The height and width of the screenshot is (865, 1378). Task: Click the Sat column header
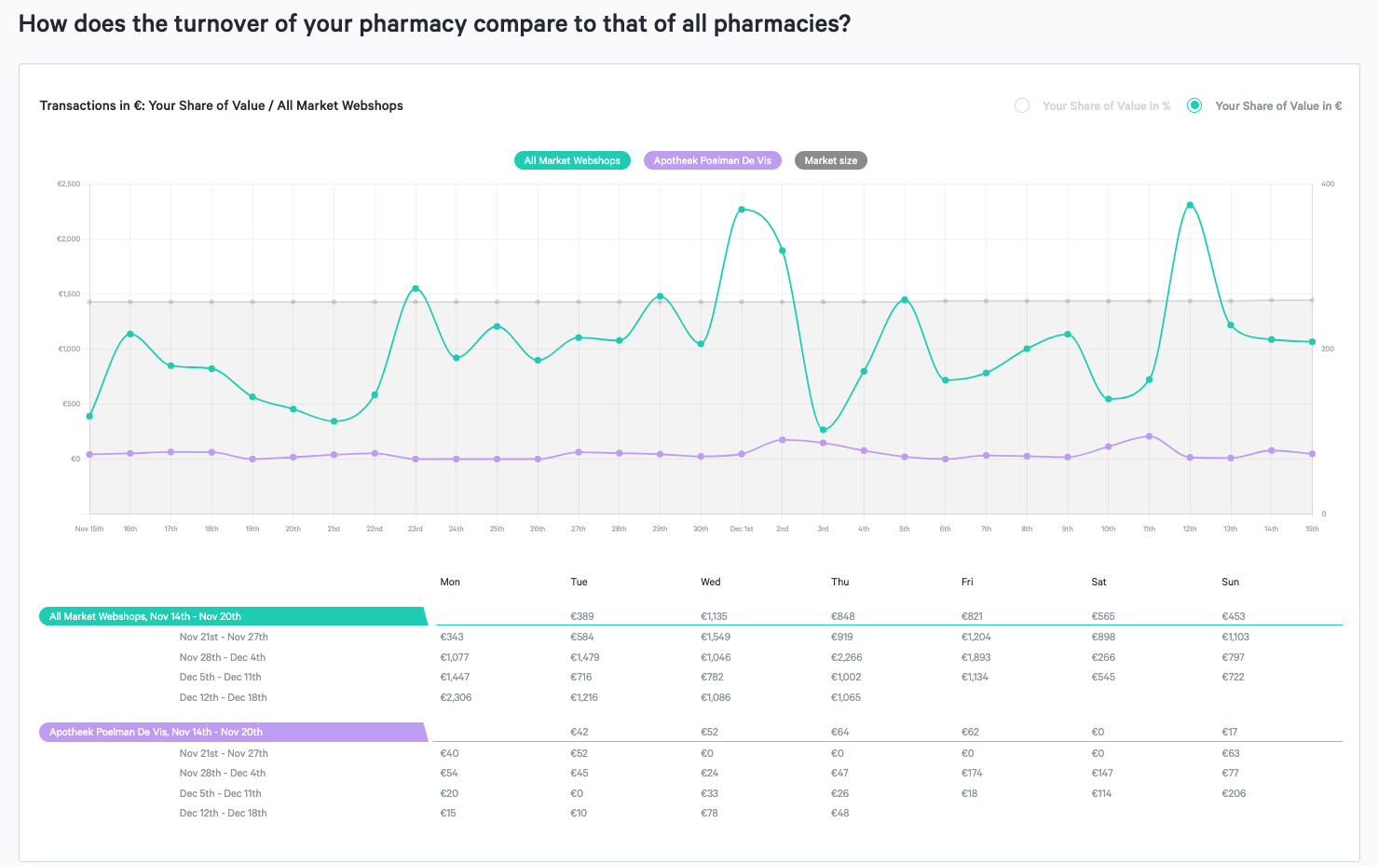1099,582
